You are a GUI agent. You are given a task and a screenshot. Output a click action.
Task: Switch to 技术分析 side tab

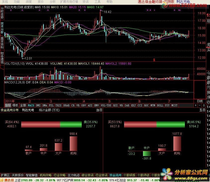click(2, 28)
